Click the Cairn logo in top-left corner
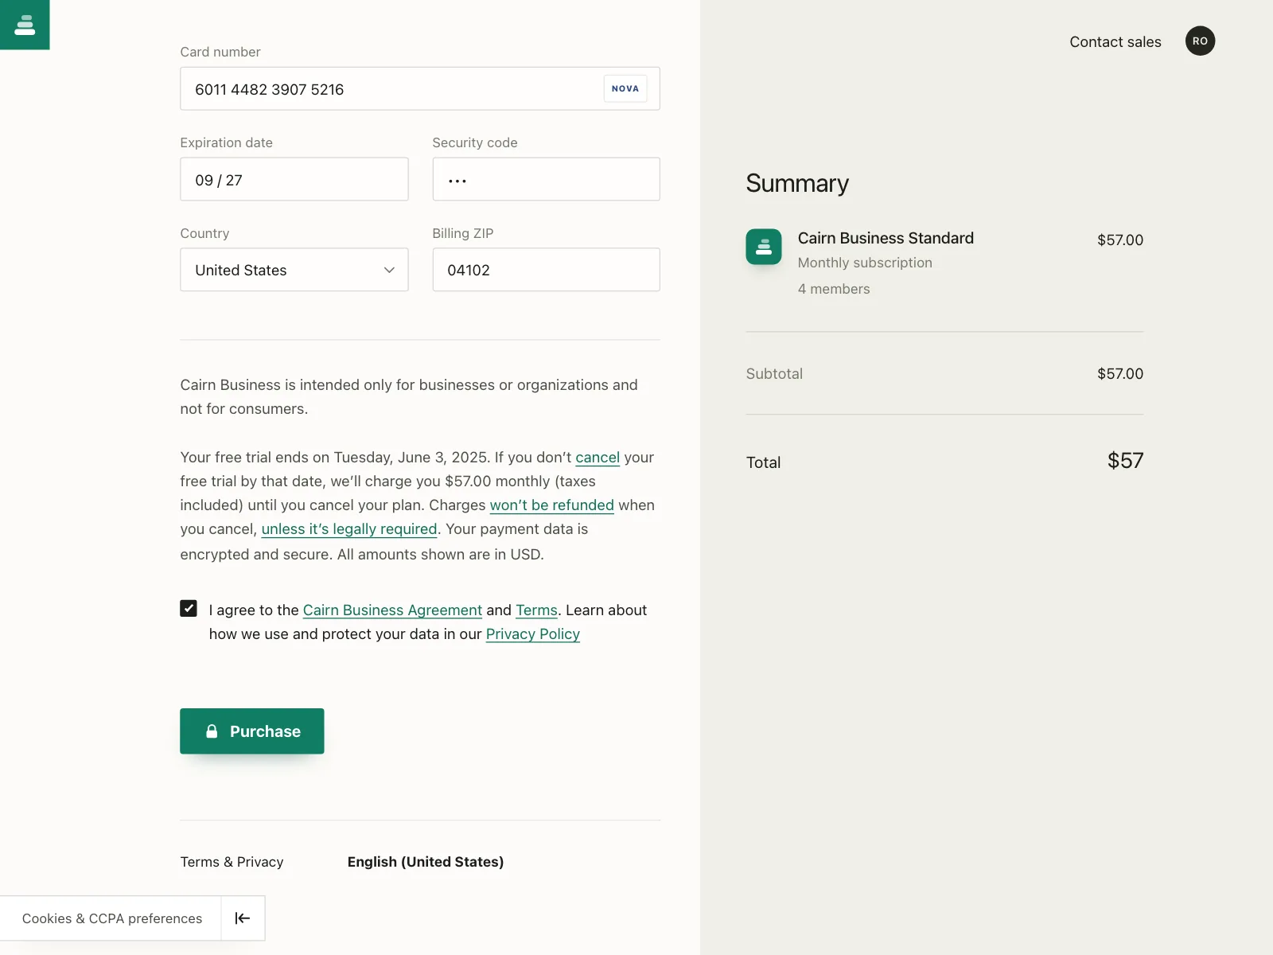The width and height of the screenshot is (1273, 955). click(25, 25)
